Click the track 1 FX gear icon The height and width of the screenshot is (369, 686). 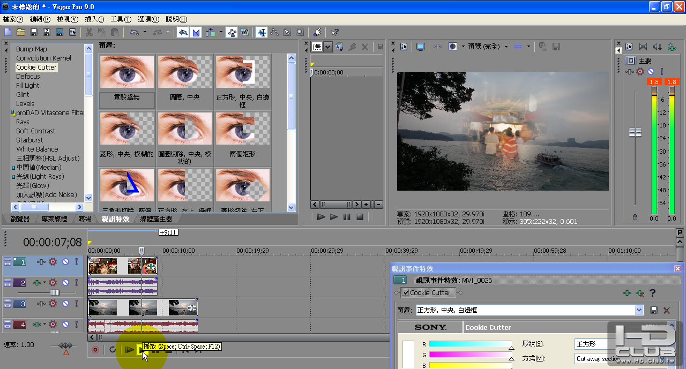click(x=53, y=262)
